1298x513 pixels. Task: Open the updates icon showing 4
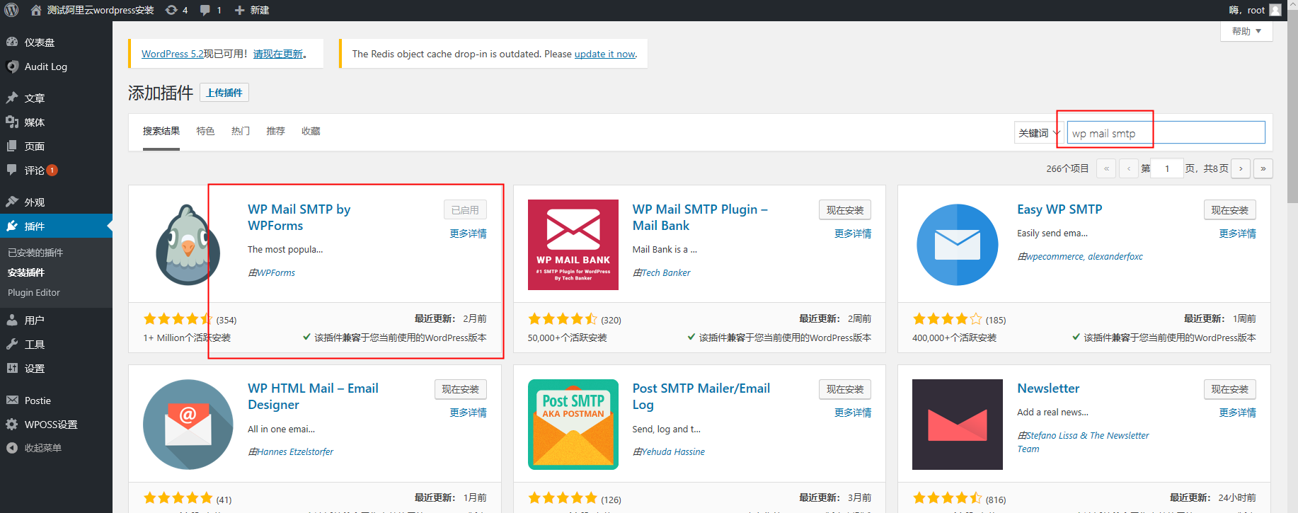176,10
